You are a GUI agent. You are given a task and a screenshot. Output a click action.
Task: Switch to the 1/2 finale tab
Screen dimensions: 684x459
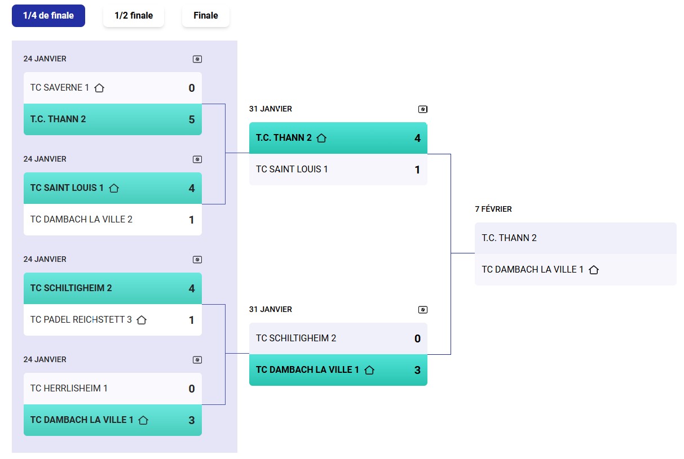[x=134, y=16]
